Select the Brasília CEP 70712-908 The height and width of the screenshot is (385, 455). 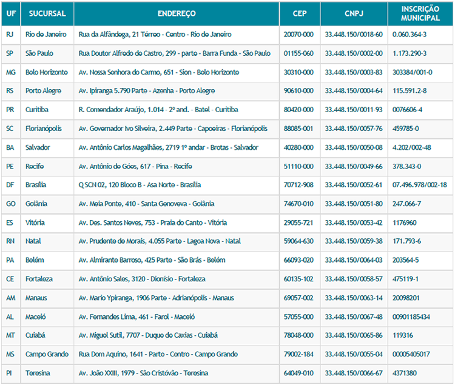click(x=298, y=185)
